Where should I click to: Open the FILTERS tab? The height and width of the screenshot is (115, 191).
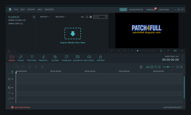tap(55, 58)
